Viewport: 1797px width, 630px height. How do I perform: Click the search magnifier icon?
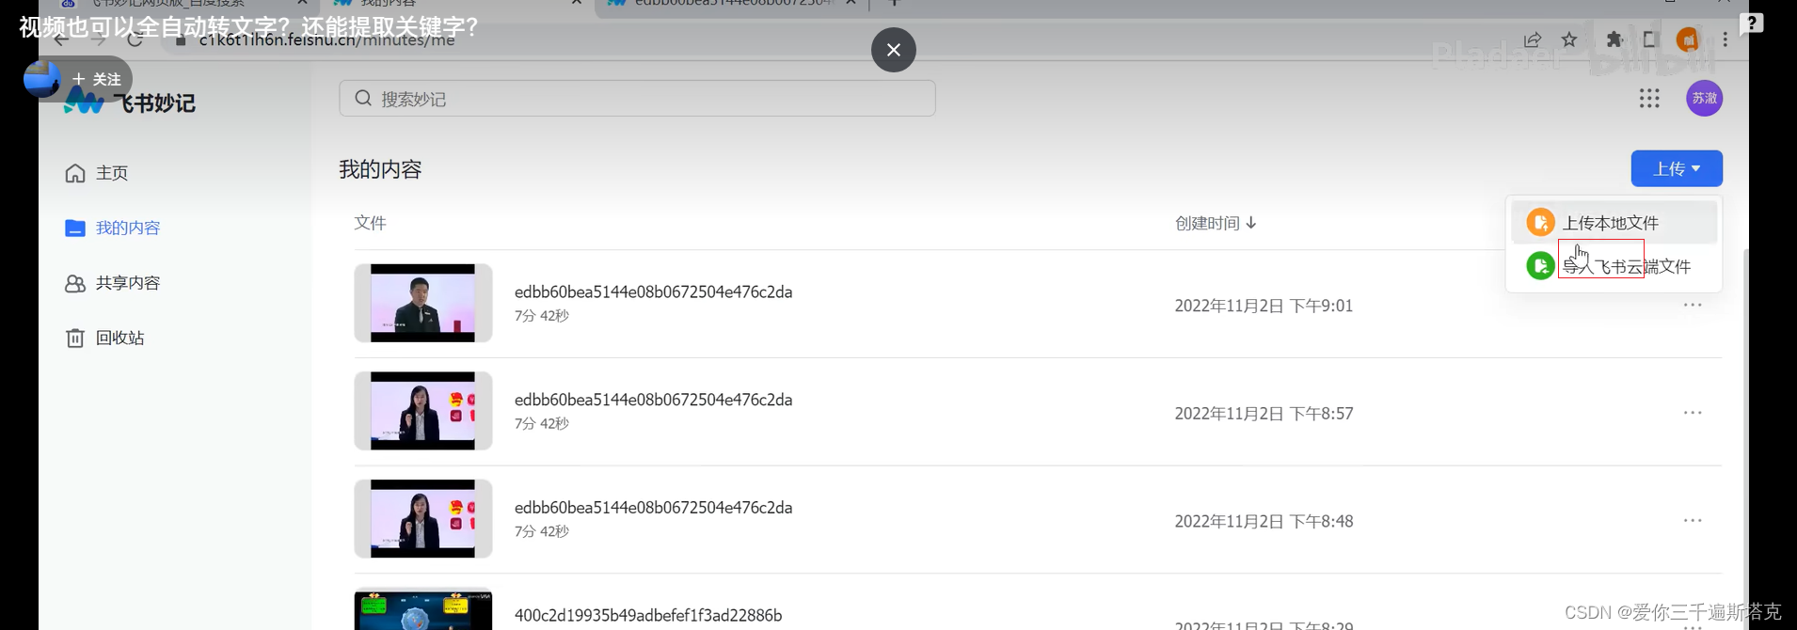point(363,98)
